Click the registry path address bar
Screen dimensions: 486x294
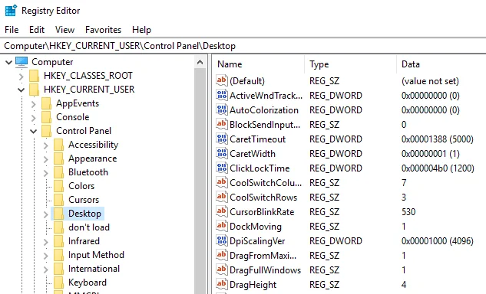coord(243,46)
